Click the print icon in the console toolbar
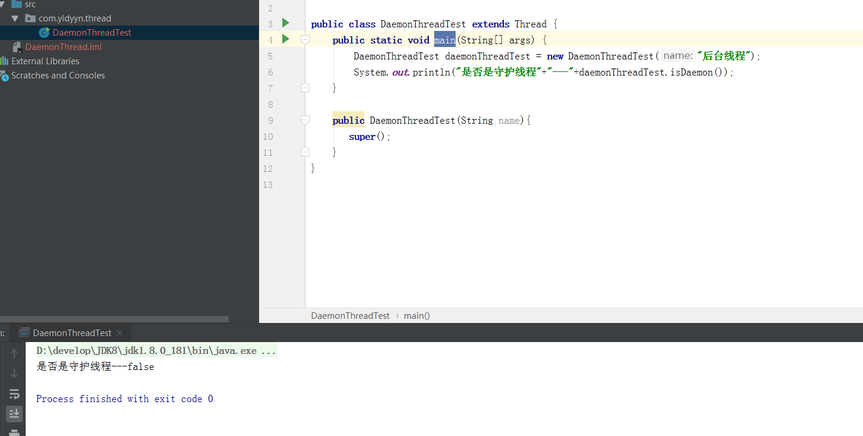Image resolution: width=863 pixels, height=436 pixels. click(15, 432)
